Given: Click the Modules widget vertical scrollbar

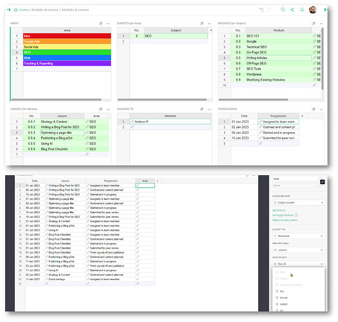Looking at the screenshot, I should (x=323, y=59).
